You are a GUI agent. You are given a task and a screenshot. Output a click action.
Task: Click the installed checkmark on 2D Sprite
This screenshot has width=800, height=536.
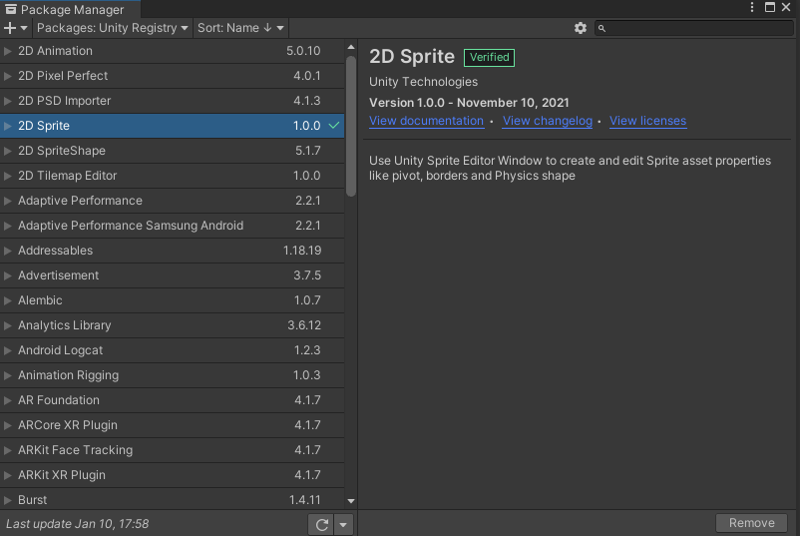point(334,126)
